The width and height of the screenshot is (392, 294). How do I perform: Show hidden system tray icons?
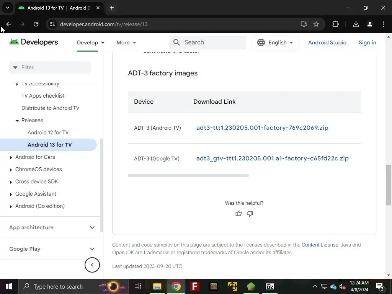[x=315, y=286]
